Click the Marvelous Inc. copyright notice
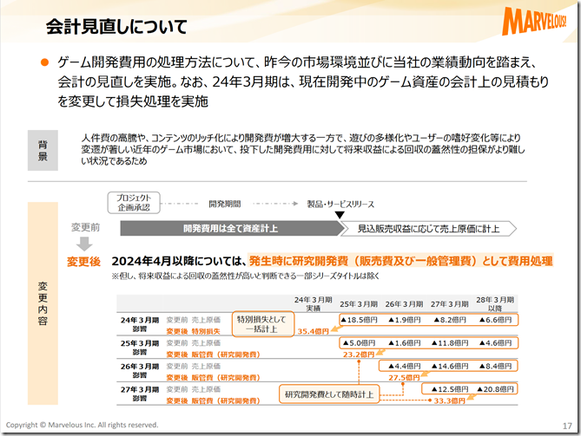581x436 pixels. point(82,425)
